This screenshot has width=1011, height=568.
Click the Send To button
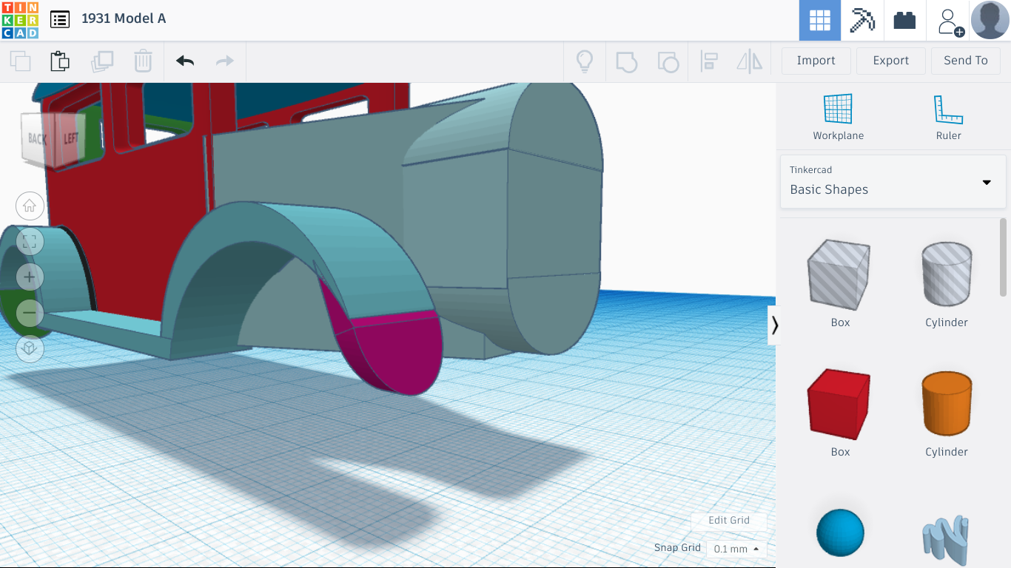tap(966, 61)
